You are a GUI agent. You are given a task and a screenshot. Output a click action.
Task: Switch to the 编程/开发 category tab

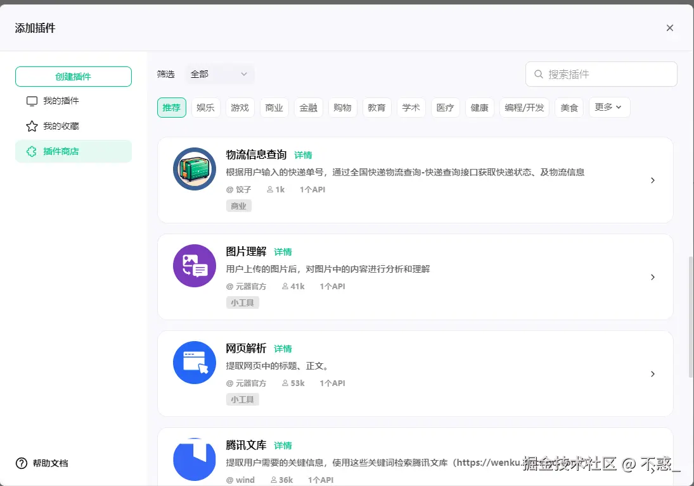point(524,107)
